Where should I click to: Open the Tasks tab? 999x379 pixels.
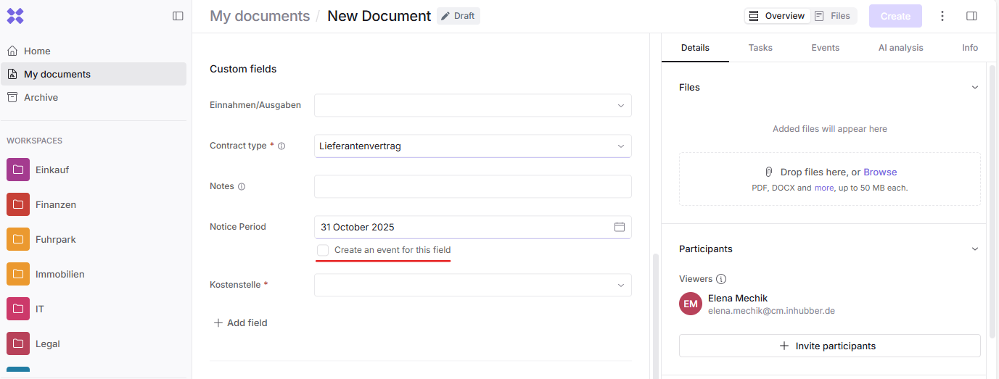pos(760,48)
